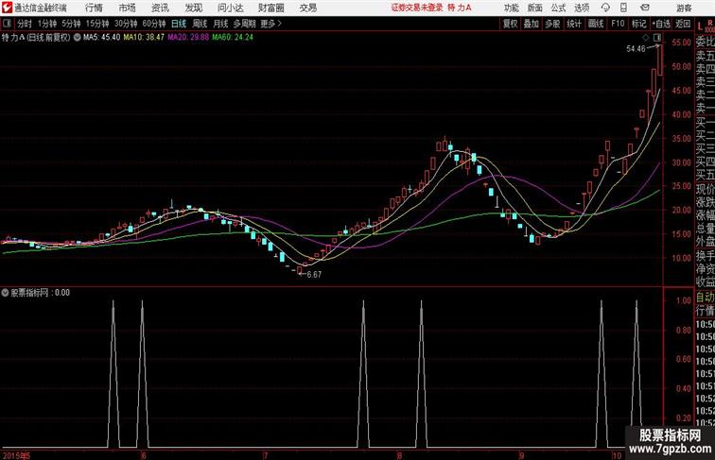Open the 功能 menu
This screenshot has height=460, width=715.
click(x=511, y=8)
